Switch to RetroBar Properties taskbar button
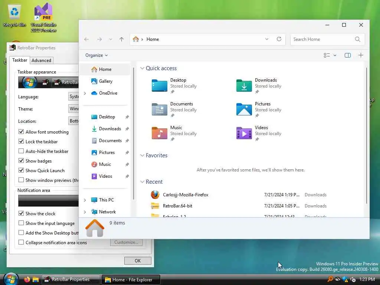 point(71,279)
